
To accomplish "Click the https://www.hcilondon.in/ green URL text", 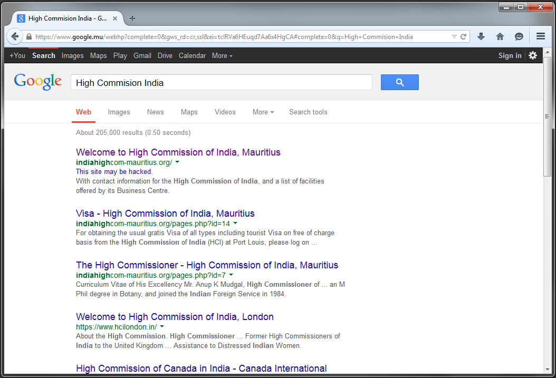I will (116, 327).
